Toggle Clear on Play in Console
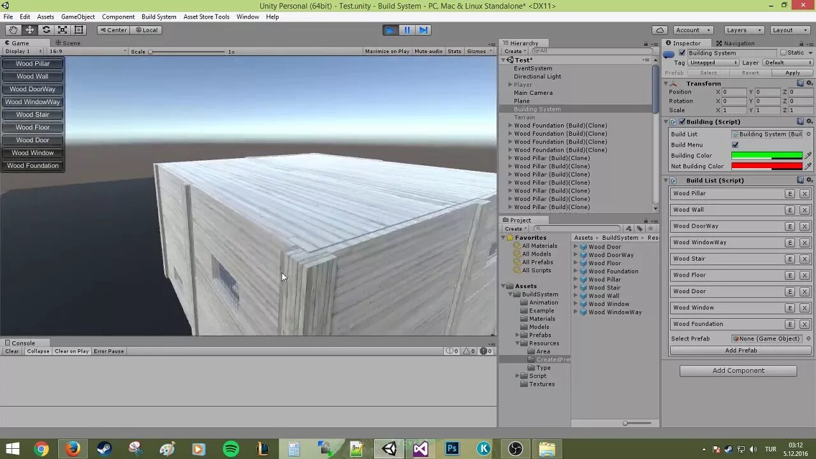Screen dimensions: 816x459 pyautogui.click(x=71, y=351)
